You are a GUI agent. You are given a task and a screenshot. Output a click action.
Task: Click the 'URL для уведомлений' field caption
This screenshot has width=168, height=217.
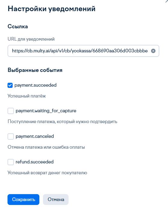[x=31, y=39]
